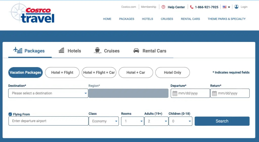
Task: Click the red phone icon
Action: pyautogui.click(x=192, y=7)
